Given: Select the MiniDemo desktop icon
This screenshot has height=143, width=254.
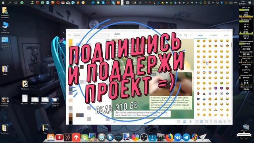Looking at the screenshot, I should (x=25, y=85).
